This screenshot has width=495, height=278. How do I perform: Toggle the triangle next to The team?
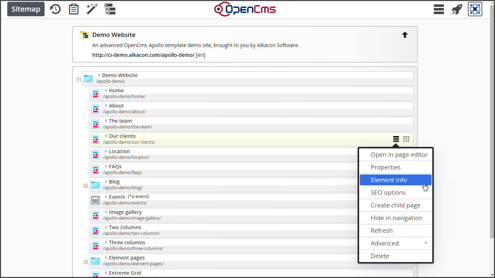(106, 121)
